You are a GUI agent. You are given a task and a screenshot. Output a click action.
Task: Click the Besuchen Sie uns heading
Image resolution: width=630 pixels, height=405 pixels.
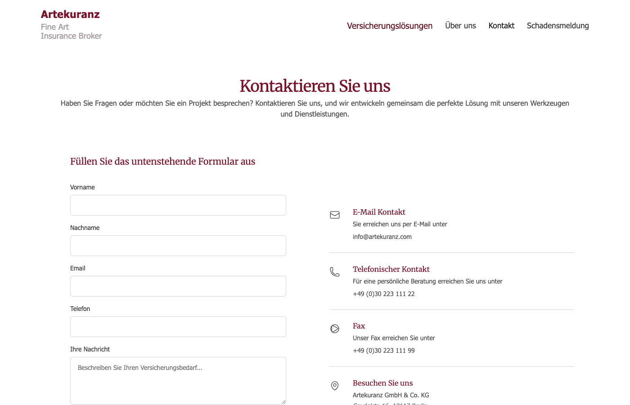(382, 383)
